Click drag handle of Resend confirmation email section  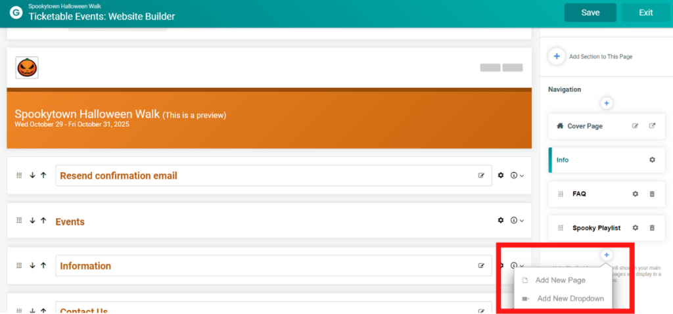[19, 175]
